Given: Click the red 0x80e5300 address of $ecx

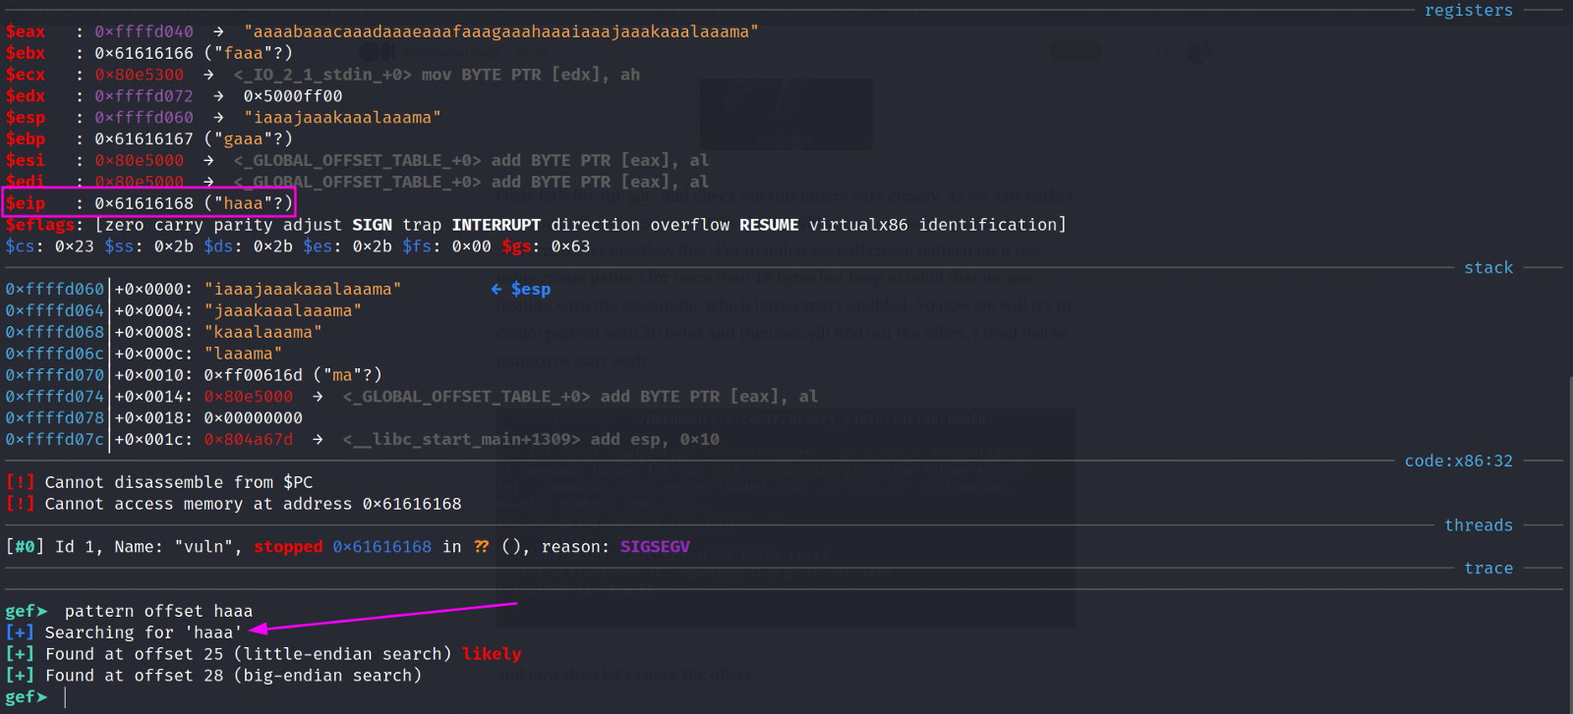Looking at the screenshot, I should [139, 75].
